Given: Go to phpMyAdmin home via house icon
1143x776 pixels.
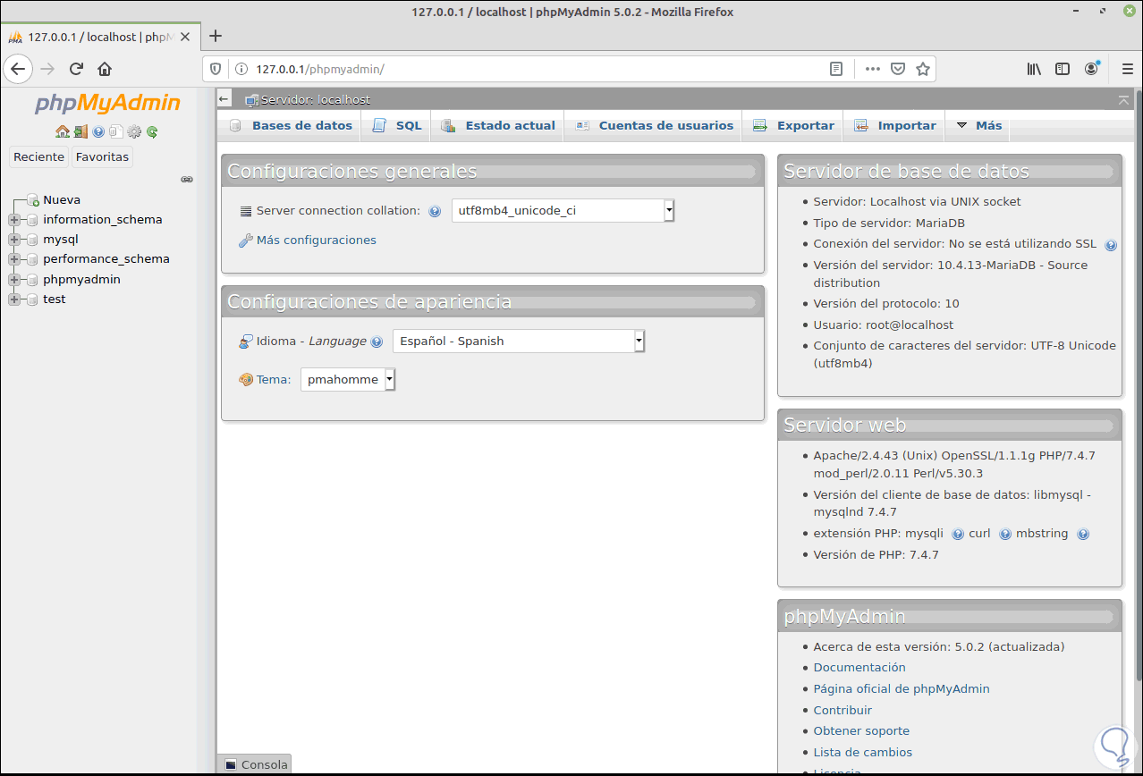Looking at the screenshot, I should (x=62, y=131).
